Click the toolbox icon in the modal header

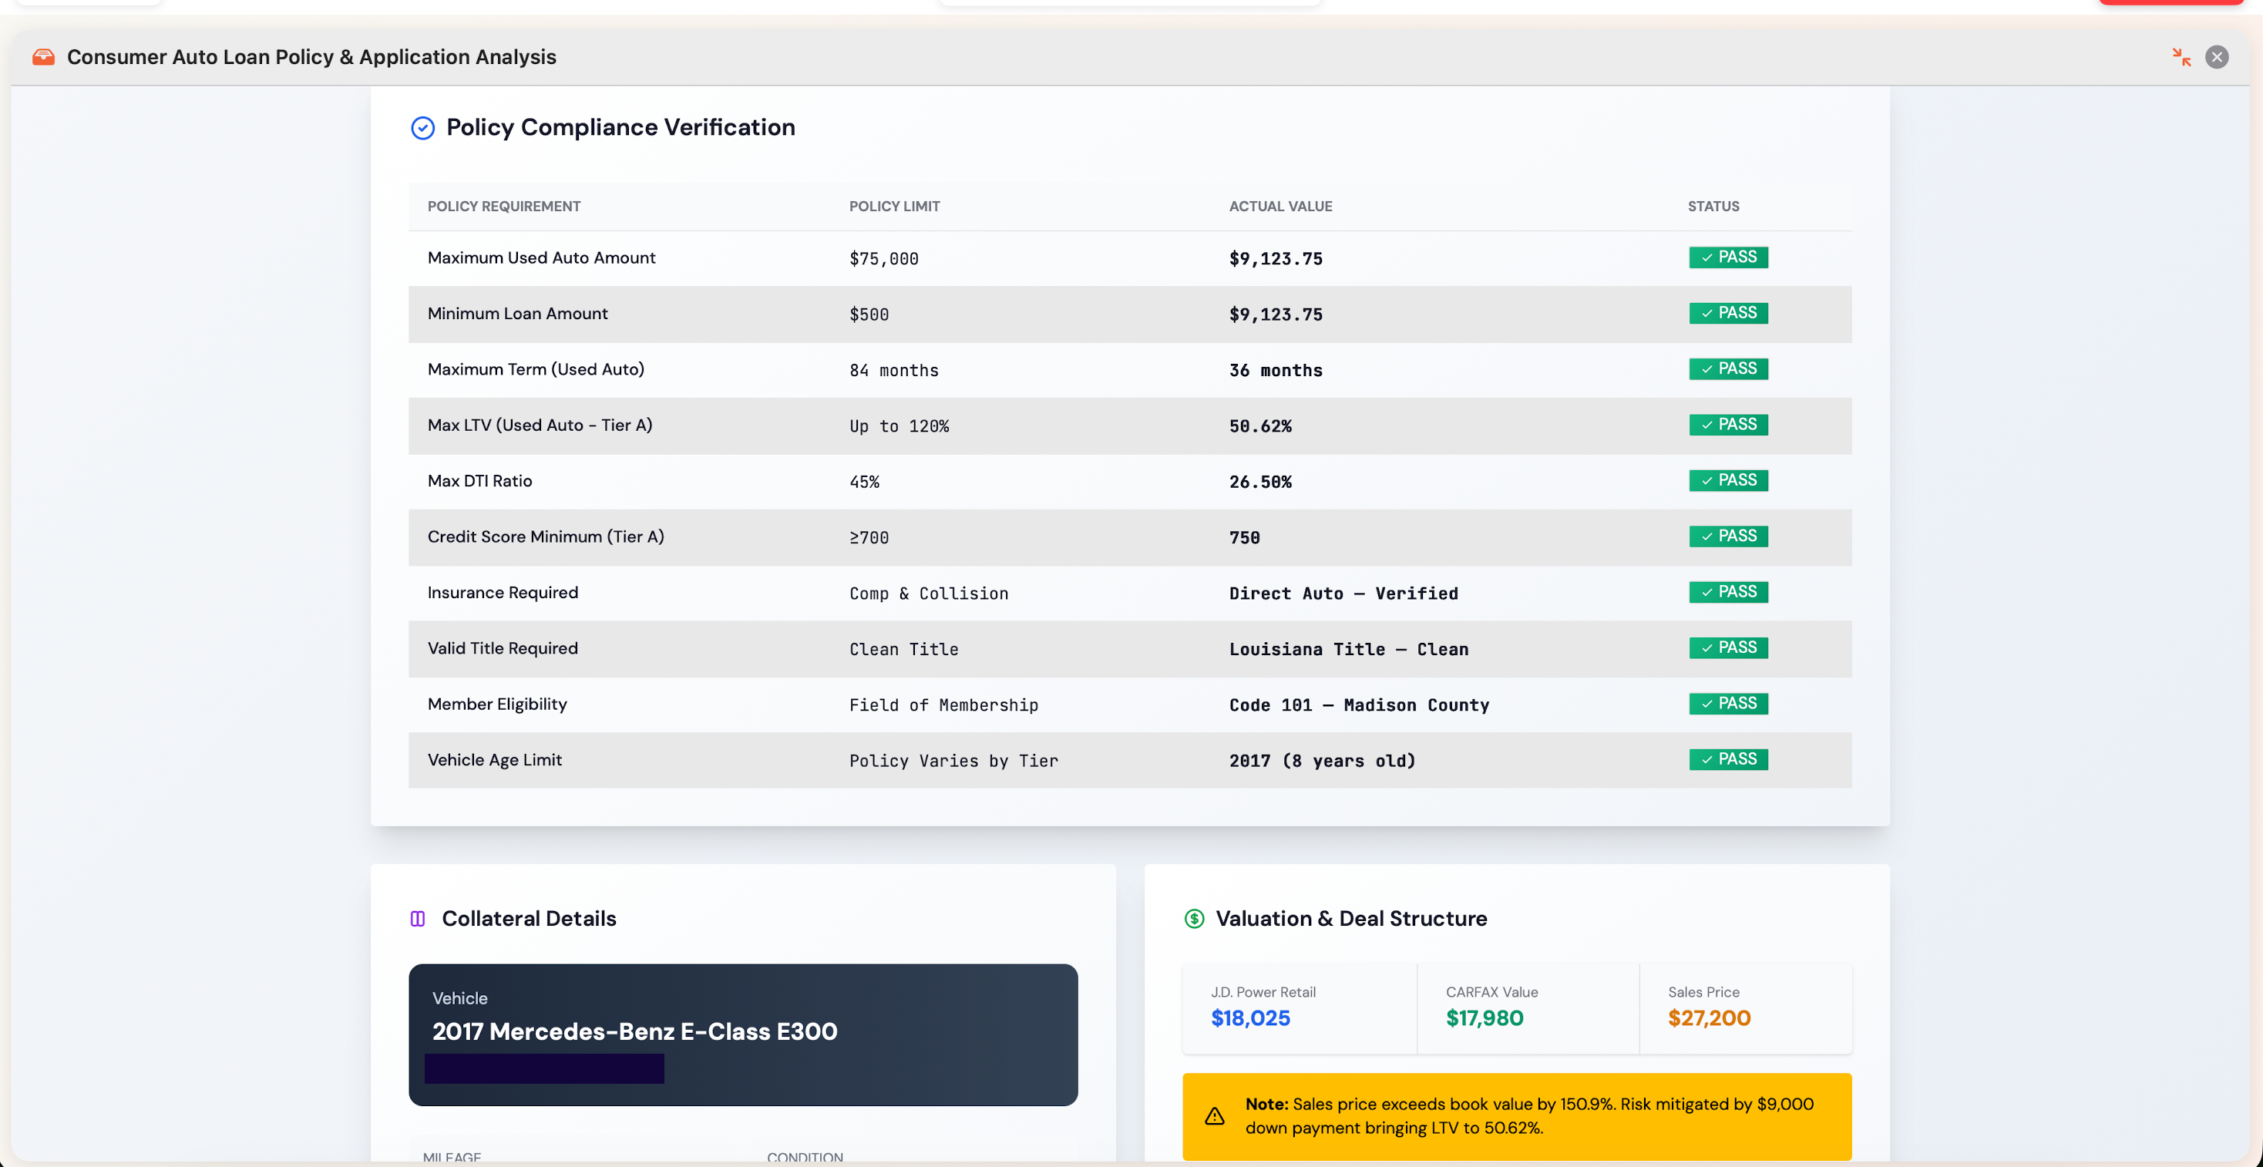43,56
